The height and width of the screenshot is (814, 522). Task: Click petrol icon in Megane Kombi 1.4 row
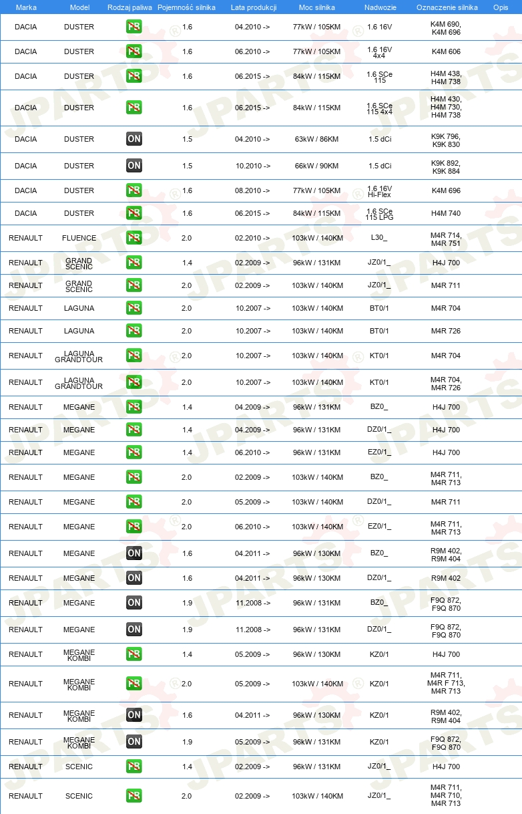click(134, 654)
